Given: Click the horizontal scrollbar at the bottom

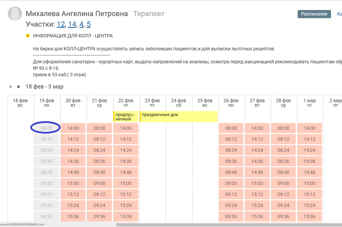Looking at the screenshot, I should (228, 225).
